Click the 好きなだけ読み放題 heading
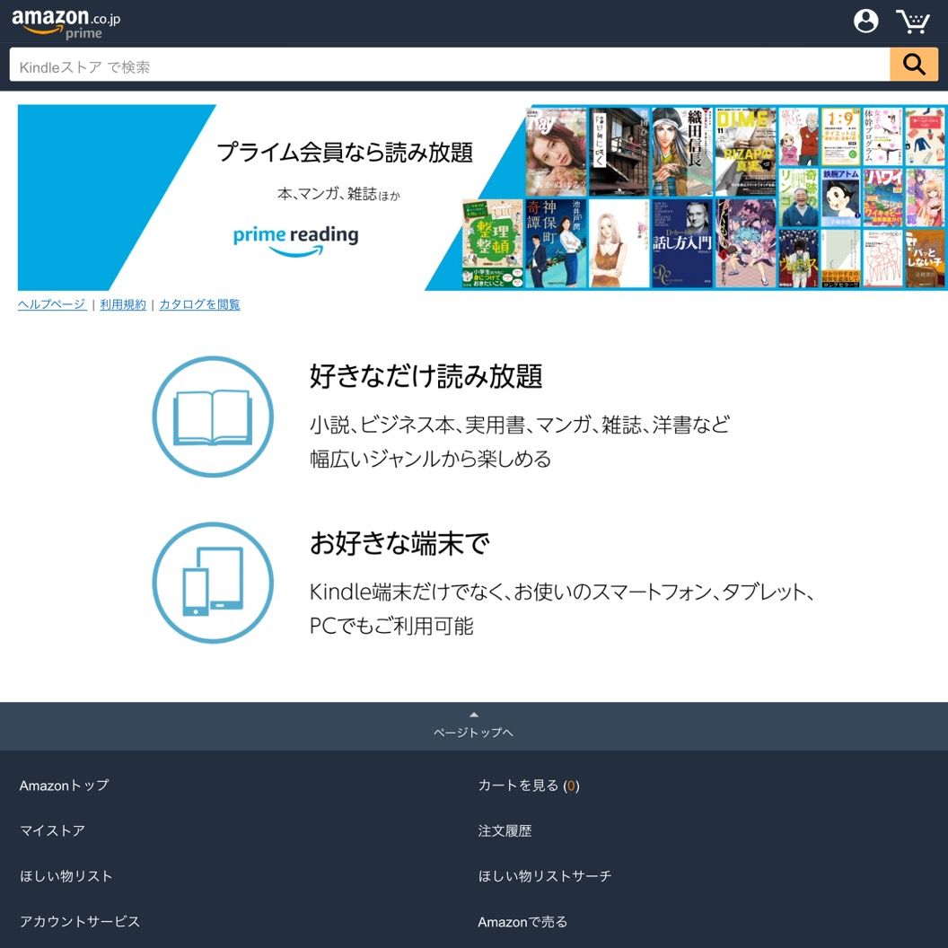 (x=426, y=375)
